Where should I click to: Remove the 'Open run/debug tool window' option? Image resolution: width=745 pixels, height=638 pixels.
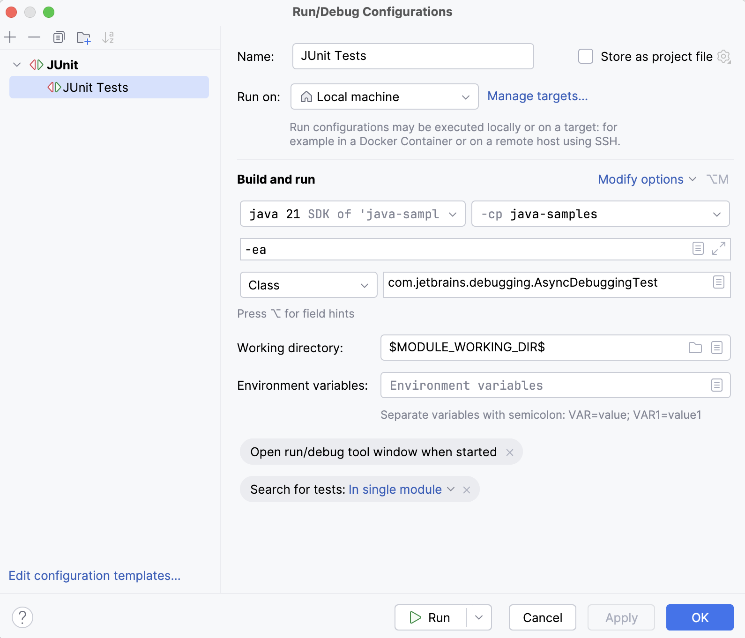510,452
